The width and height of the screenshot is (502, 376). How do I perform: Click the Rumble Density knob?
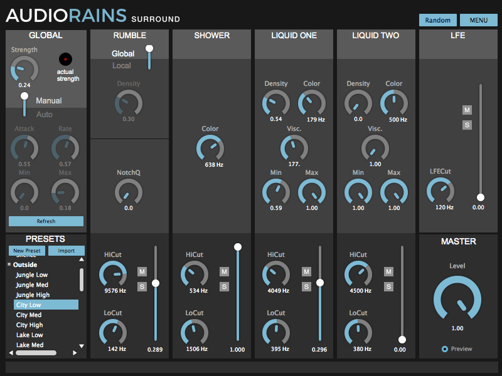click(x=129, y=103)
